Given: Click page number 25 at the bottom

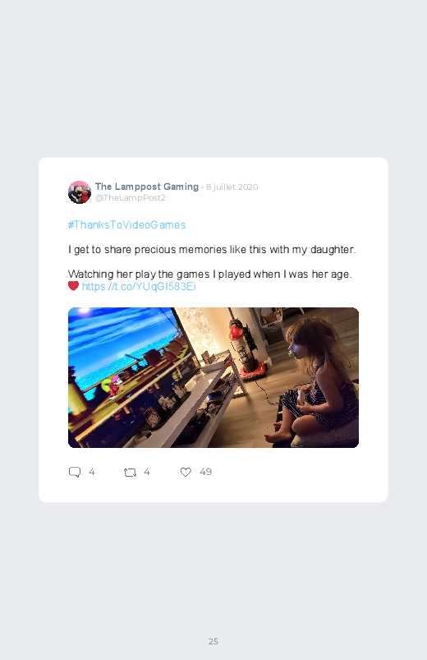Looking at the screenshot, I should [x=213, y=641].
